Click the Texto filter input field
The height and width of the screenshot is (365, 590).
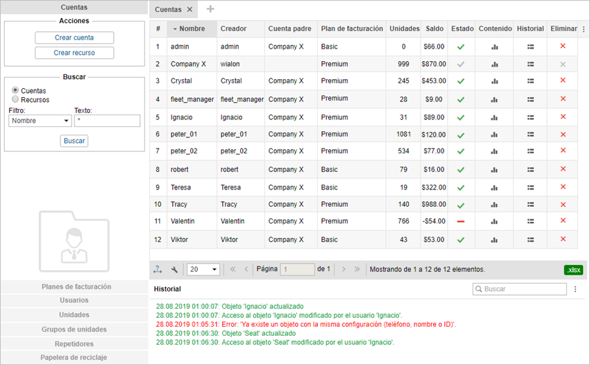click(x=107, y=121)
